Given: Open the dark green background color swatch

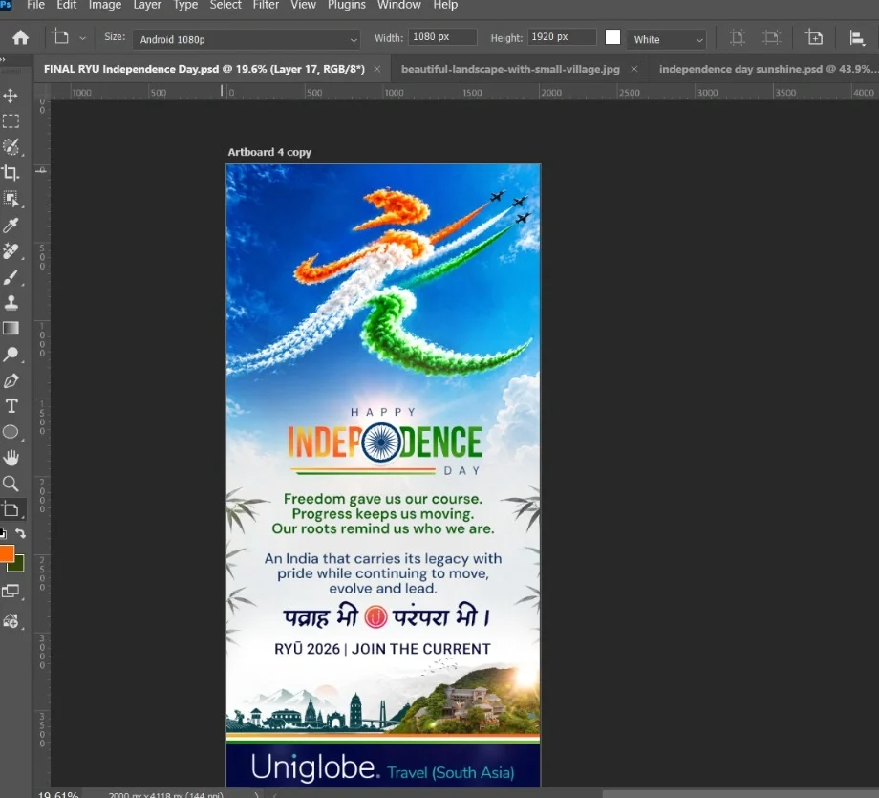Looking at the screenshot, I should point(17,565).
